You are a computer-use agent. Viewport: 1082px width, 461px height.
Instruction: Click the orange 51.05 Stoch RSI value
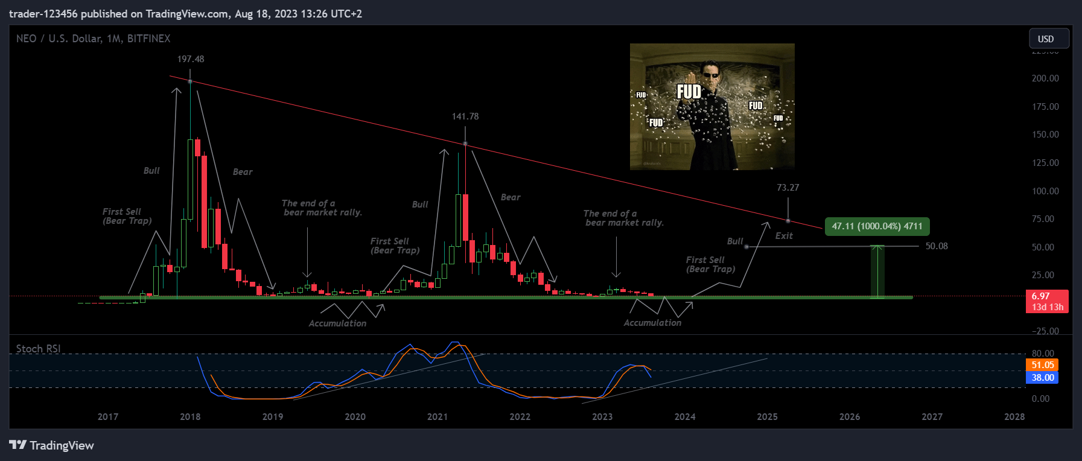(x=1042, y=365)
